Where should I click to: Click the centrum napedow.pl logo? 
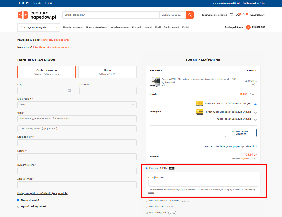point(37,15)
